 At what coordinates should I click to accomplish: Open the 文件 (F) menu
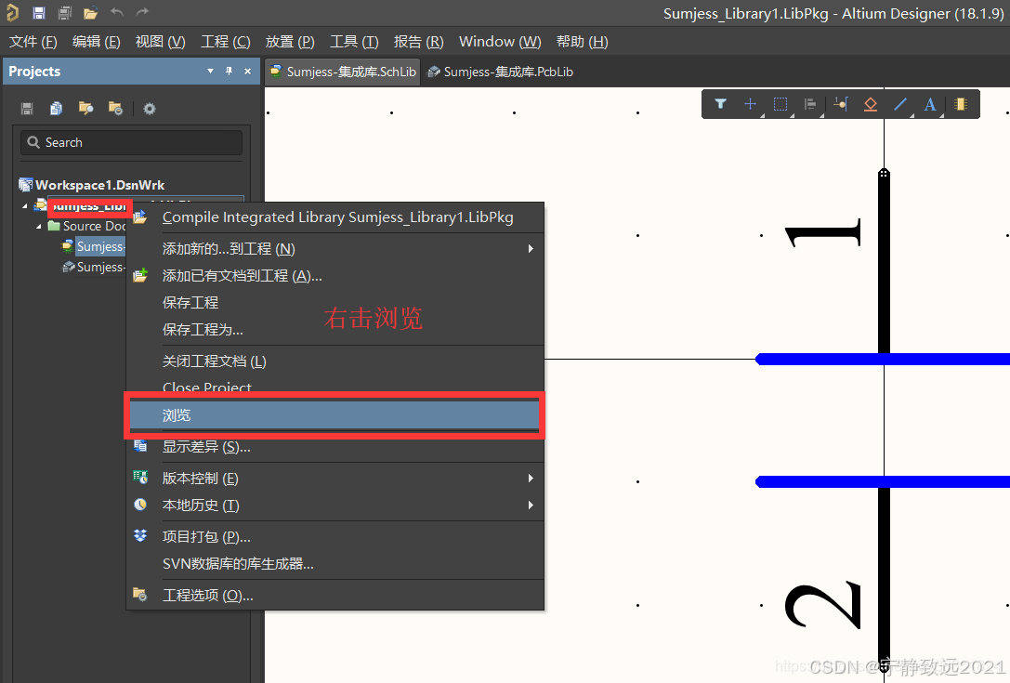coord(33,41)
